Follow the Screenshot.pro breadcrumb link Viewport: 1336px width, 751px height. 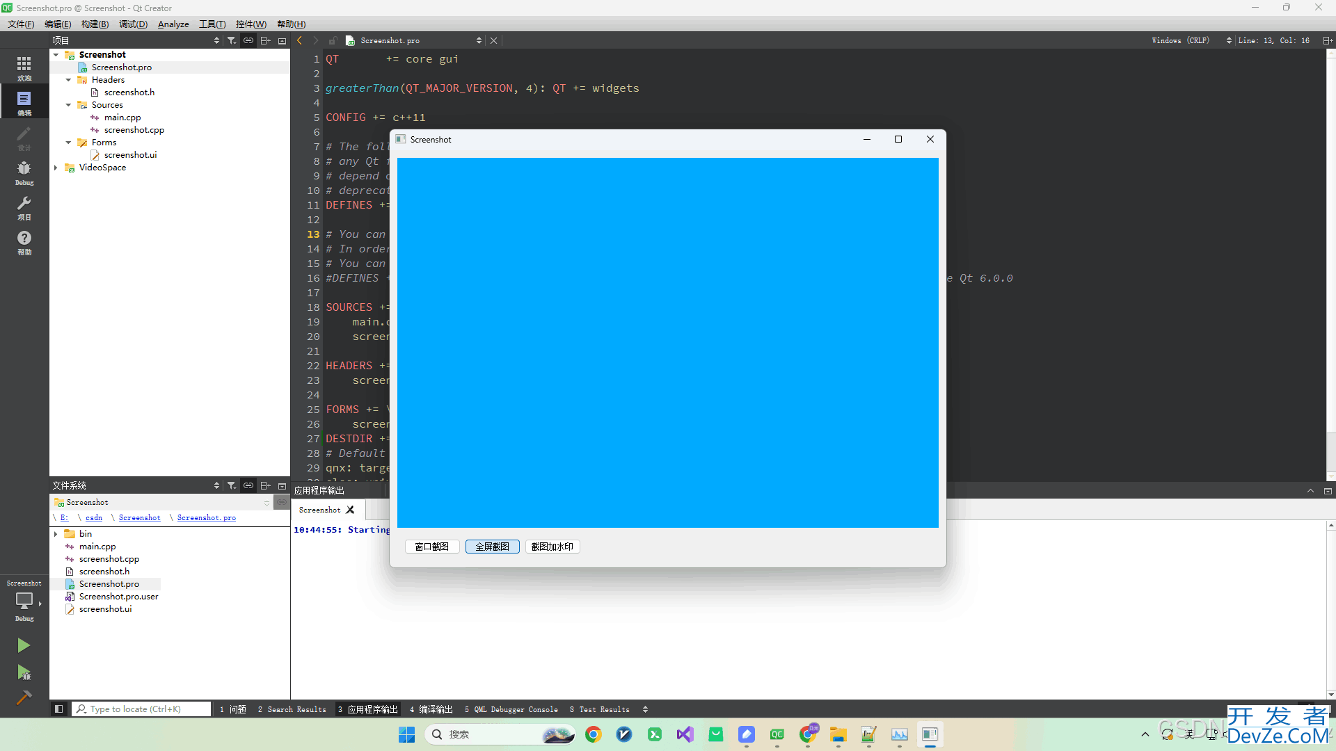tap(207, 517)
